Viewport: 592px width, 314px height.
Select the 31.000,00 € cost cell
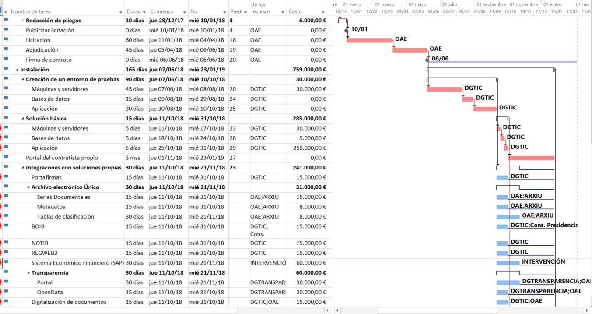[307, 187]
